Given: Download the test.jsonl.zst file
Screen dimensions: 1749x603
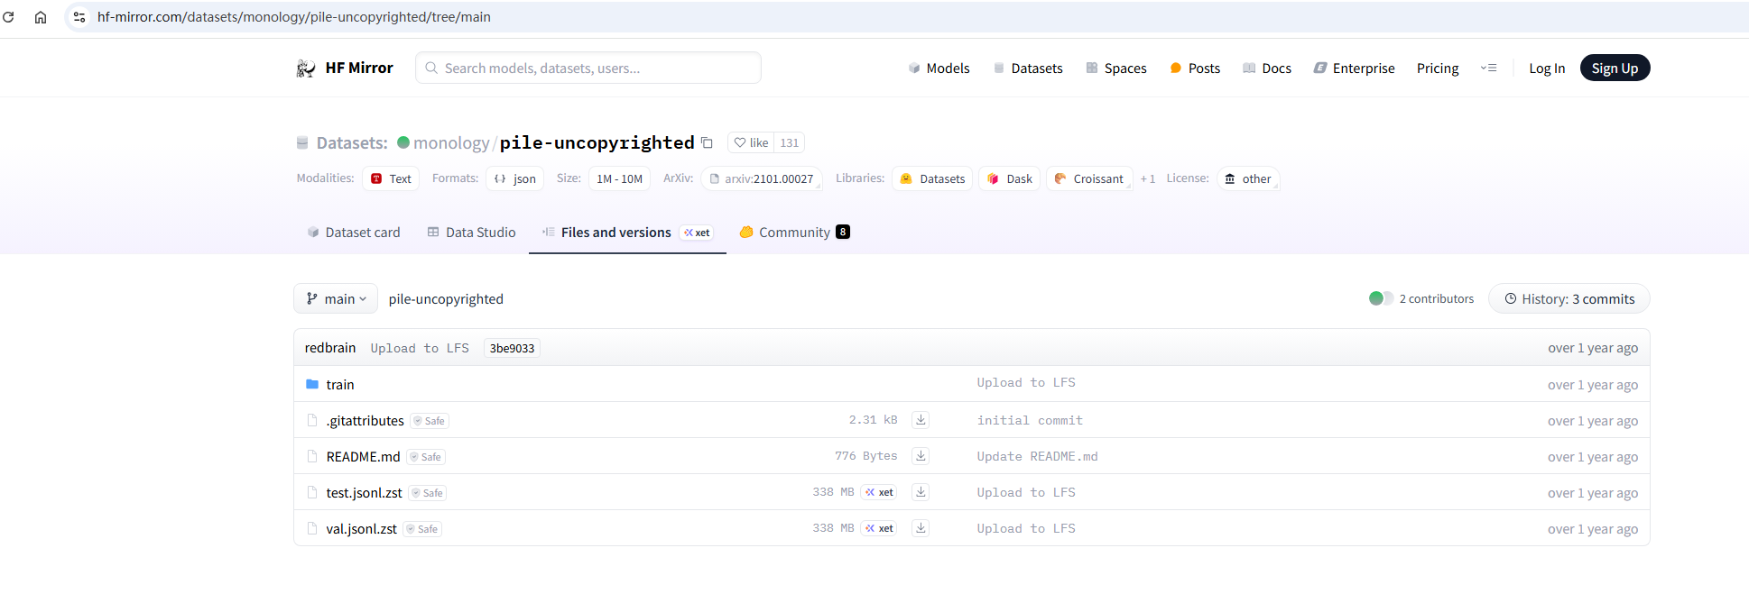Looking at the screenshot, I should click(921, 492).
